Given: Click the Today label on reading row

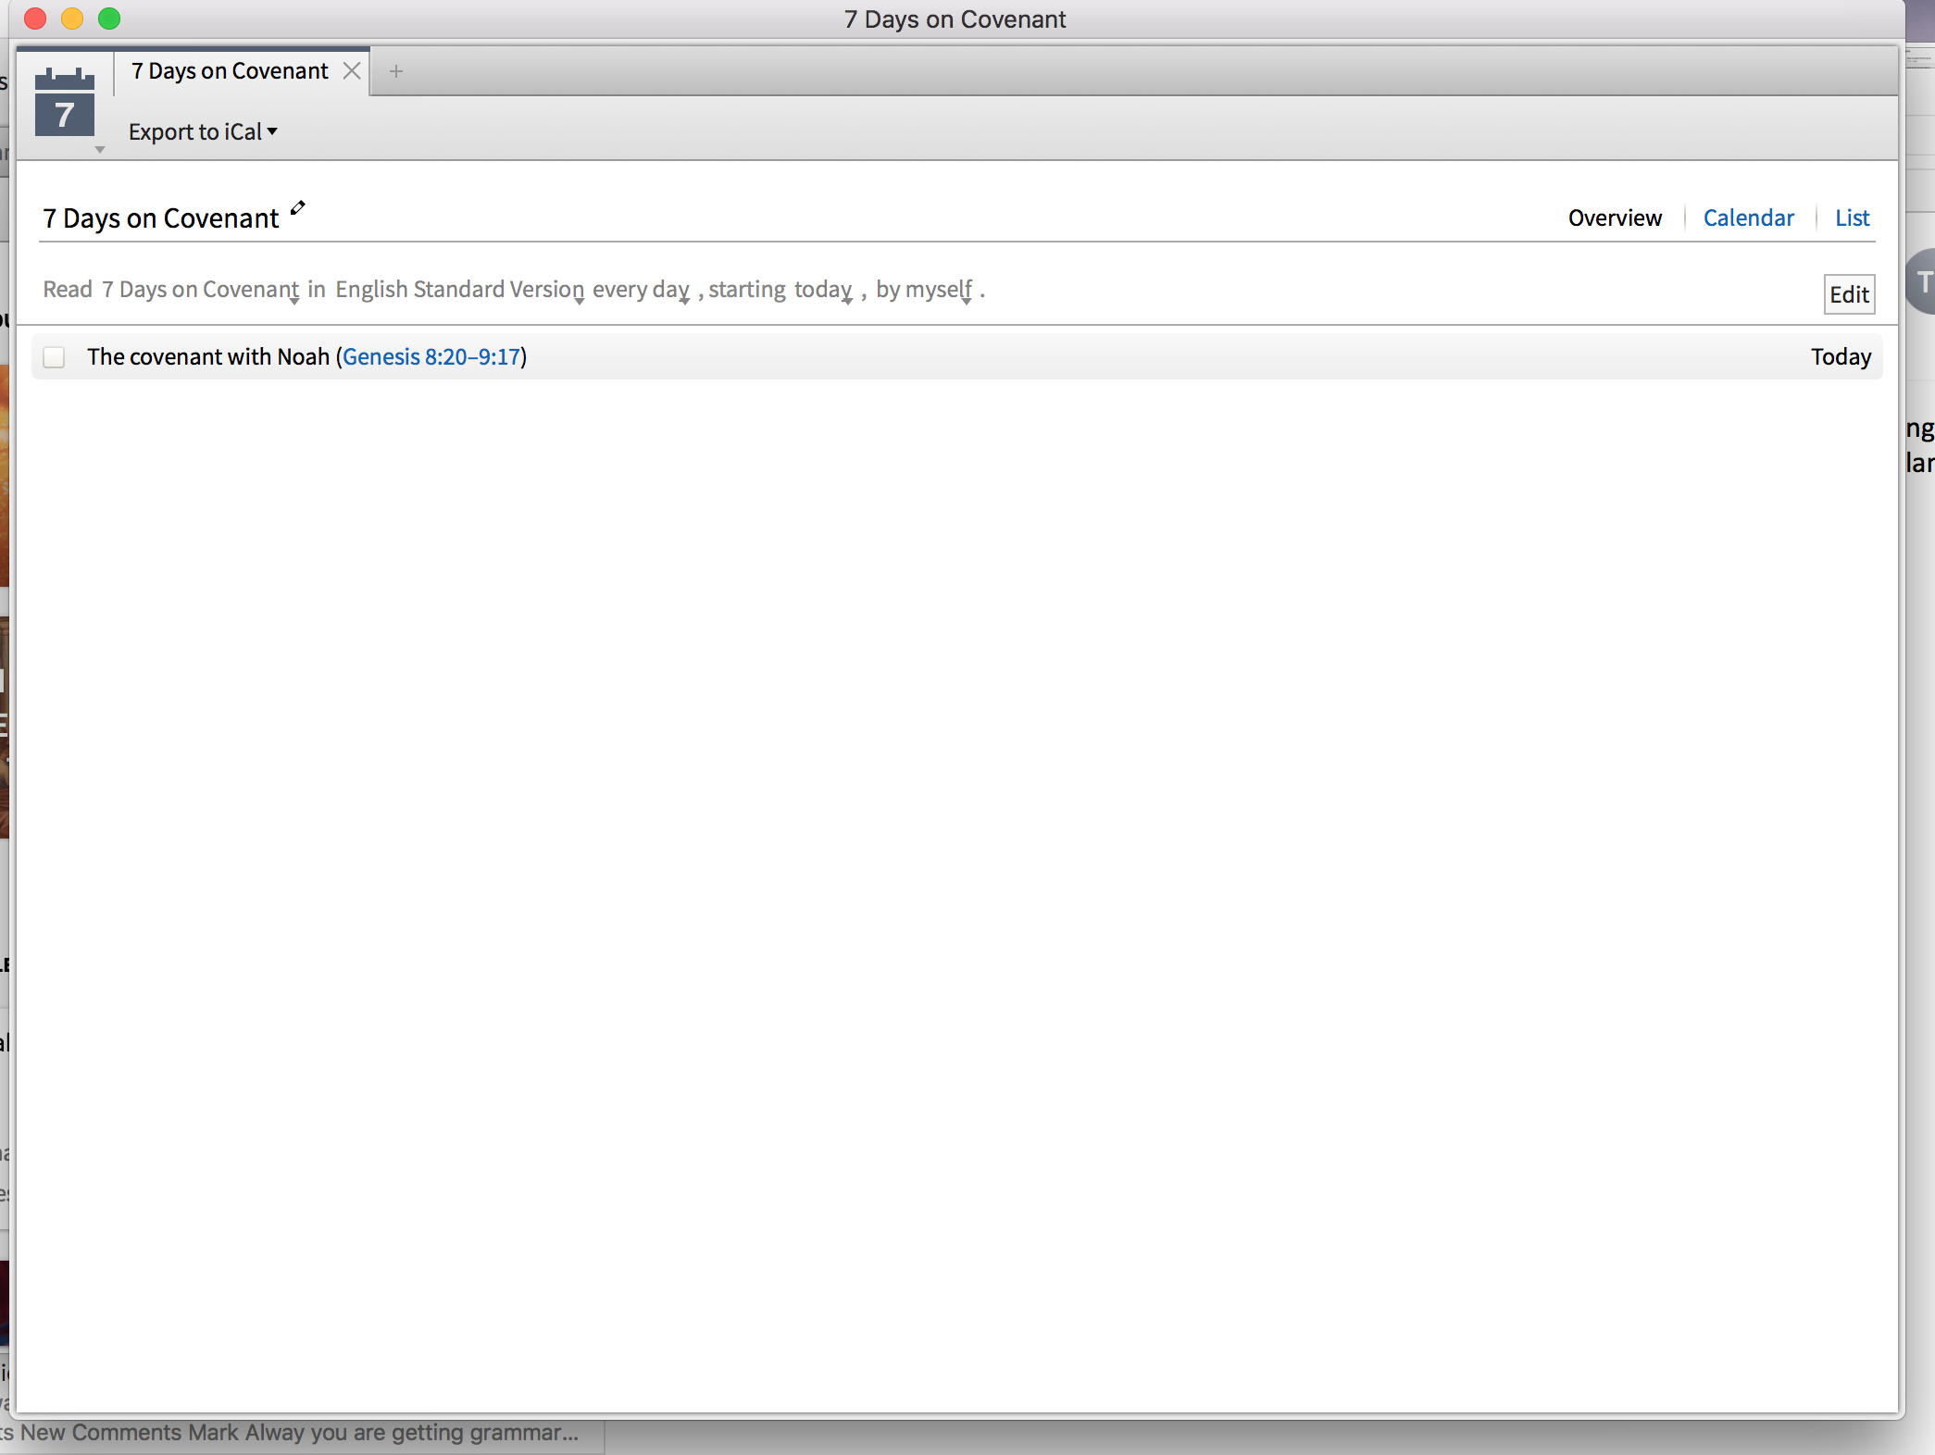Looking at the screenshot, I should (x=1841, y=357).
